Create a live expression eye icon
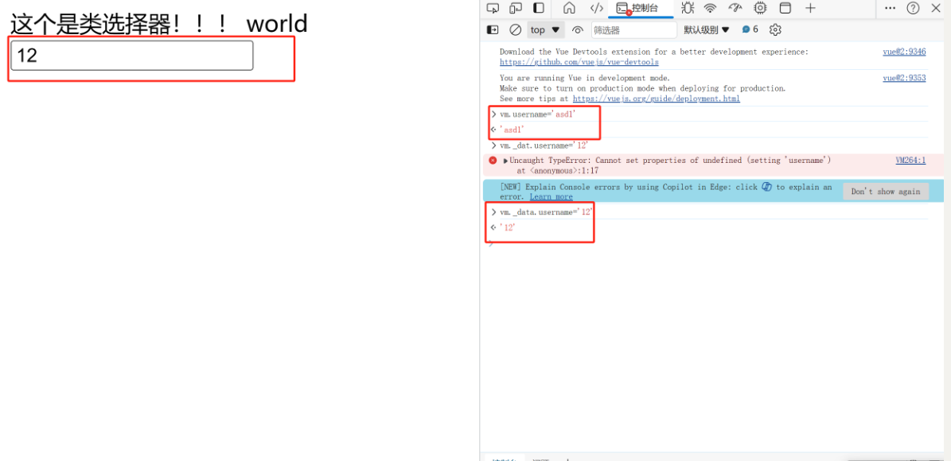Screen dimensions: 951x461 pos(578,29)
